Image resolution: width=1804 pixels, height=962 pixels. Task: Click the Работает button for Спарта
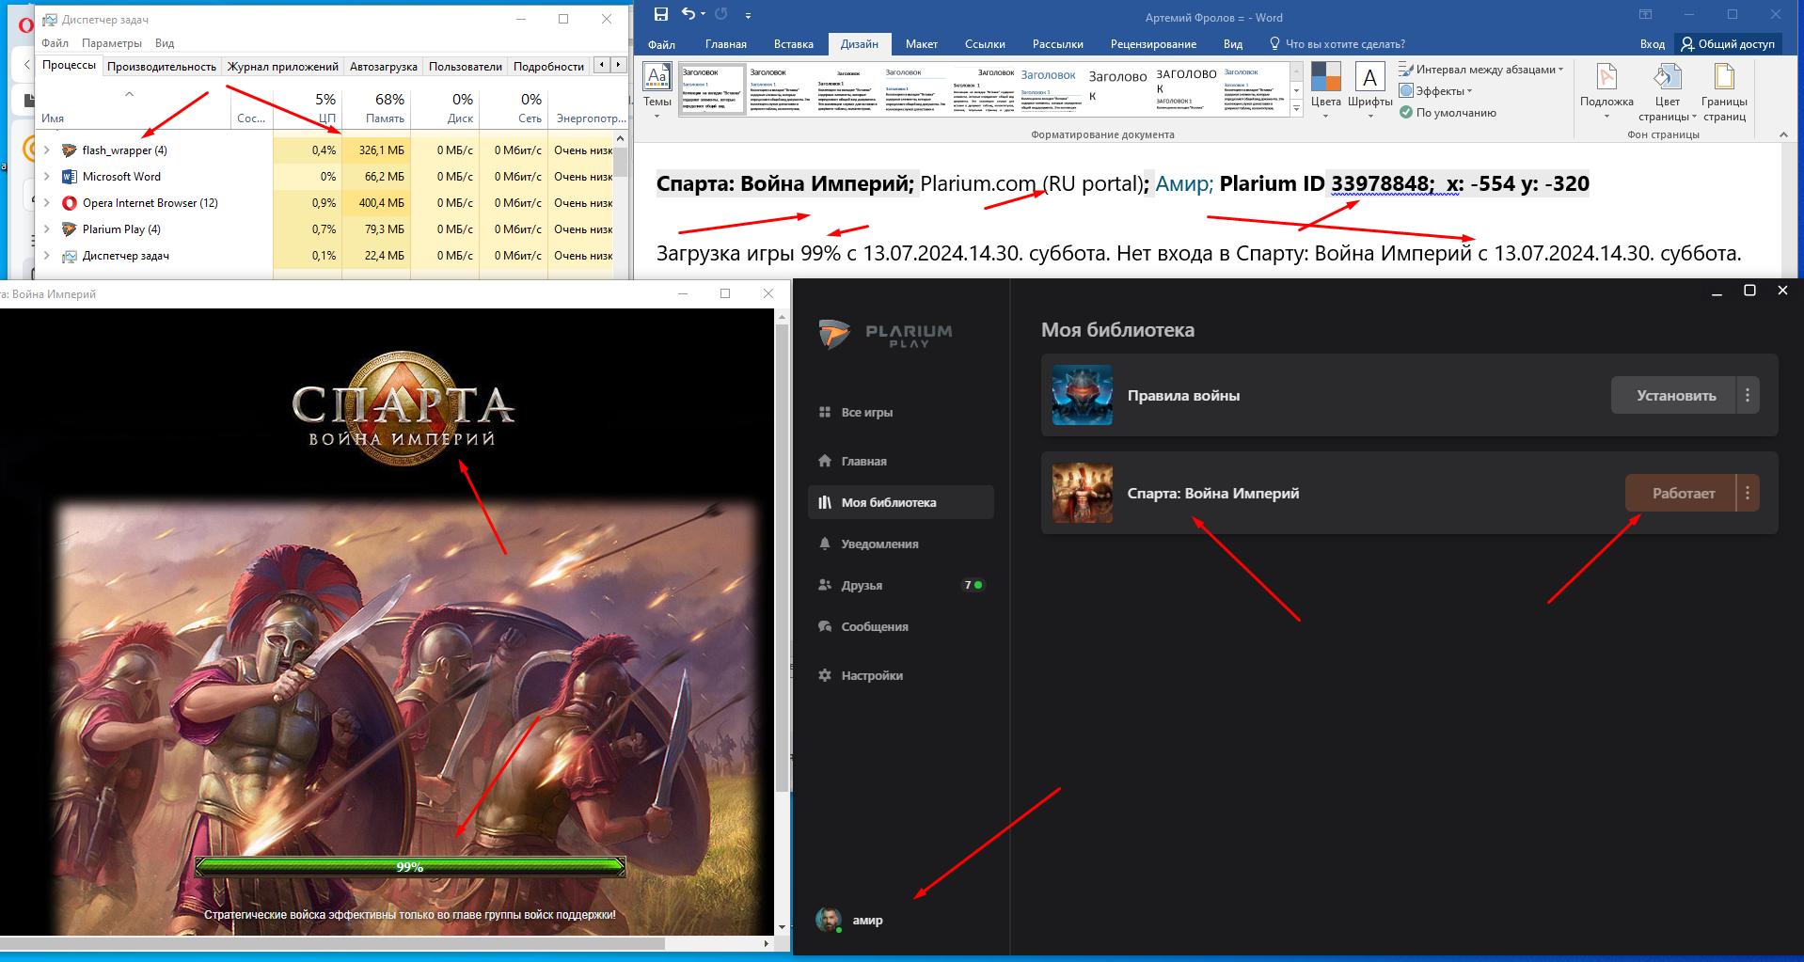point(1682,493)
